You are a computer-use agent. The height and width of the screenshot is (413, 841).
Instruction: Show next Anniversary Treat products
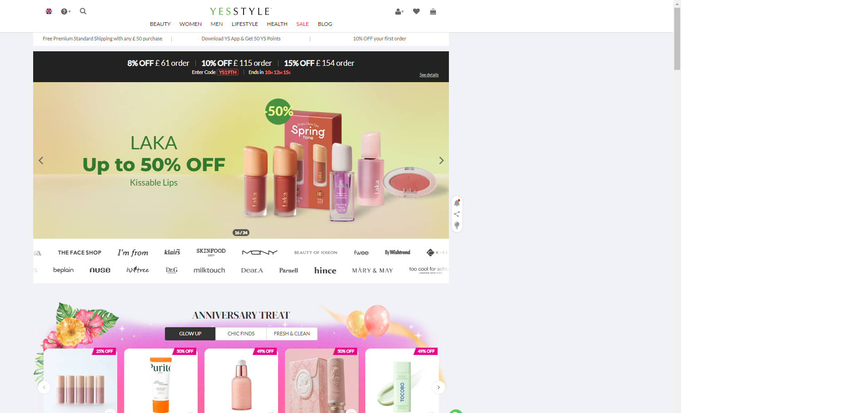pos(438,387)
